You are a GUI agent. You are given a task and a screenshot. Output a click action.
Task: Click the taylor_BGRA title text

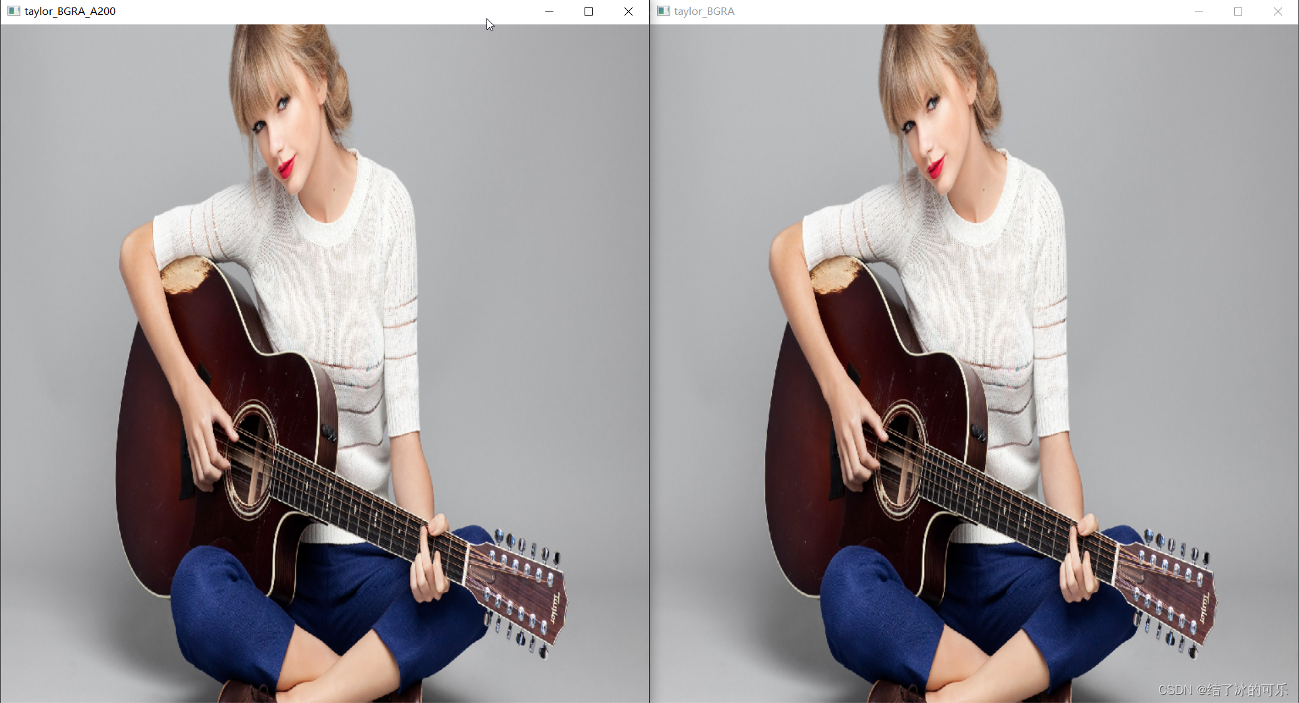click(x=704, y=11)
